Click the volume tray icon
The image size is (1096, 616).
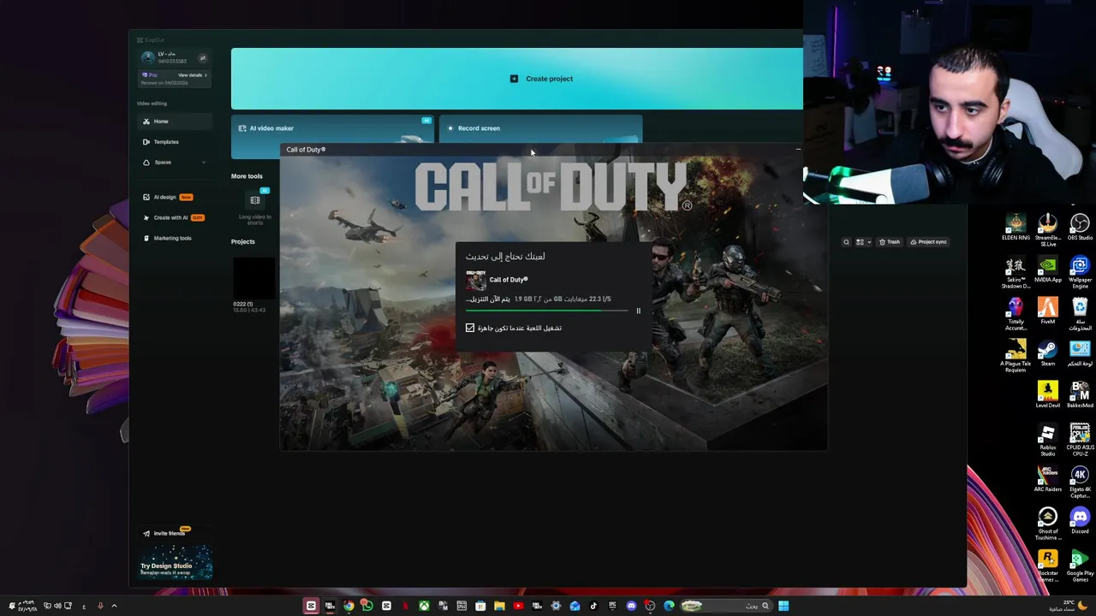(x=57, y=606)
